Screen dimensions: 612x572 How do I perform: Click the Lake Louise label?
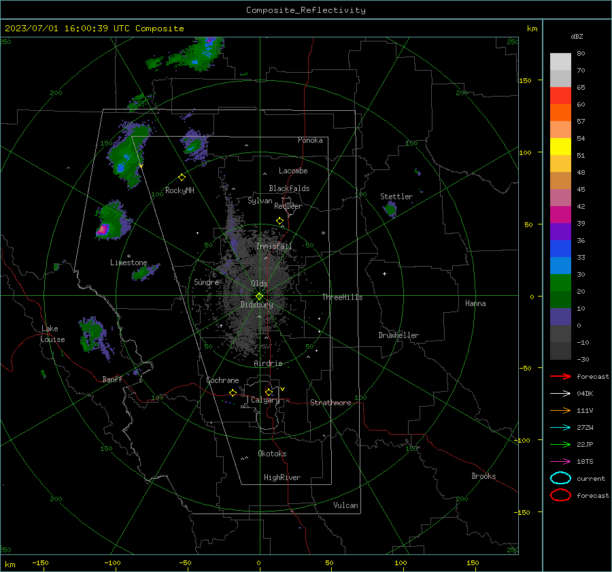tap(52, 334)
